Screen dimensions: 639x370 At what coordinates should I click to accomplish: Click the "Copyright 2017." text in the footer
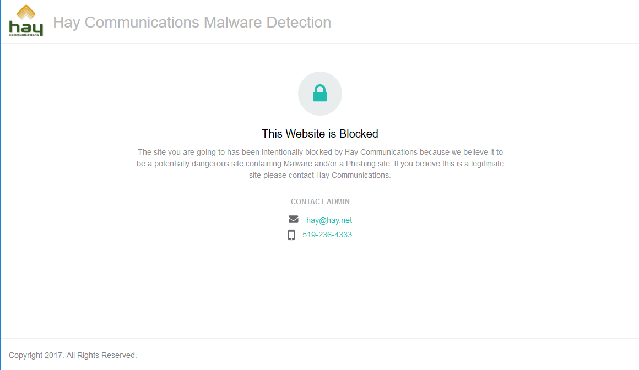tap(36, 355)
